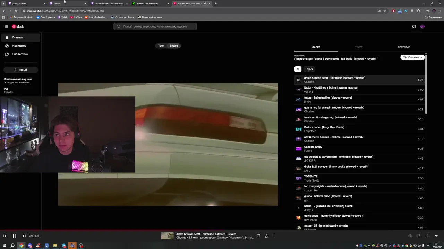Viewport: 444px width, 249px height.
Task: Play travis scott - stargazing from queue
Action: pos(360,119)
